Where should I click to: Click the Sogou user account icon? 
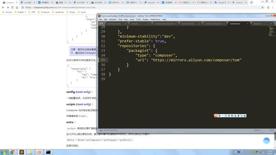235,116
